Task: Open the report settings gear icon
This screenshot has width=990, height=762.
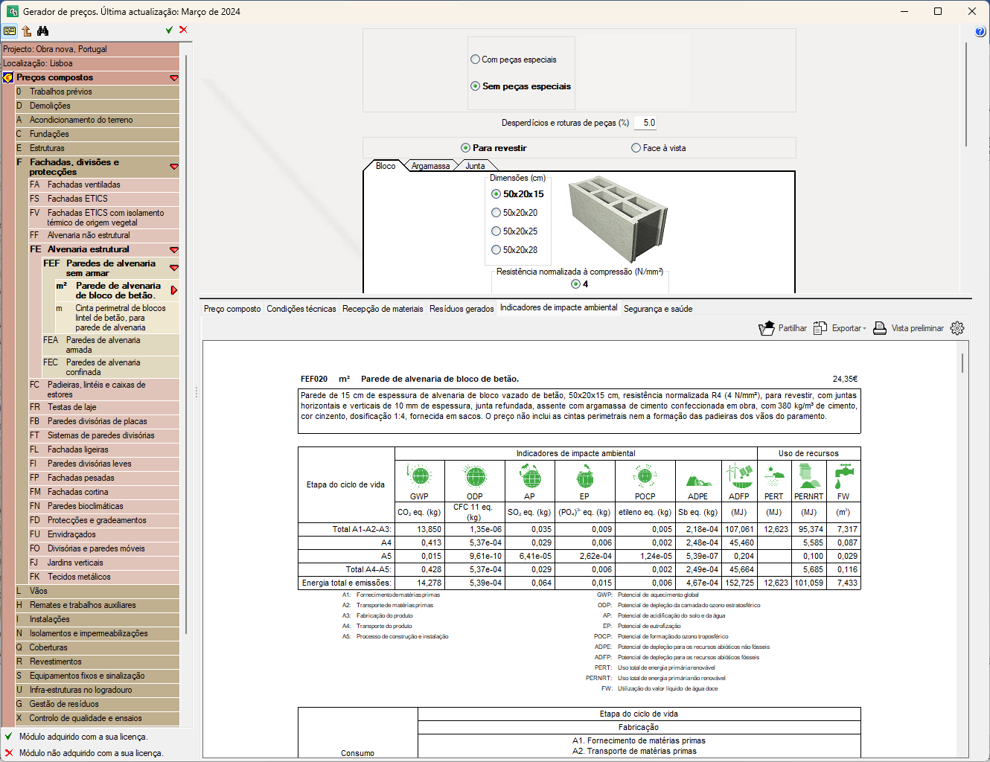Action: (957, 328)
